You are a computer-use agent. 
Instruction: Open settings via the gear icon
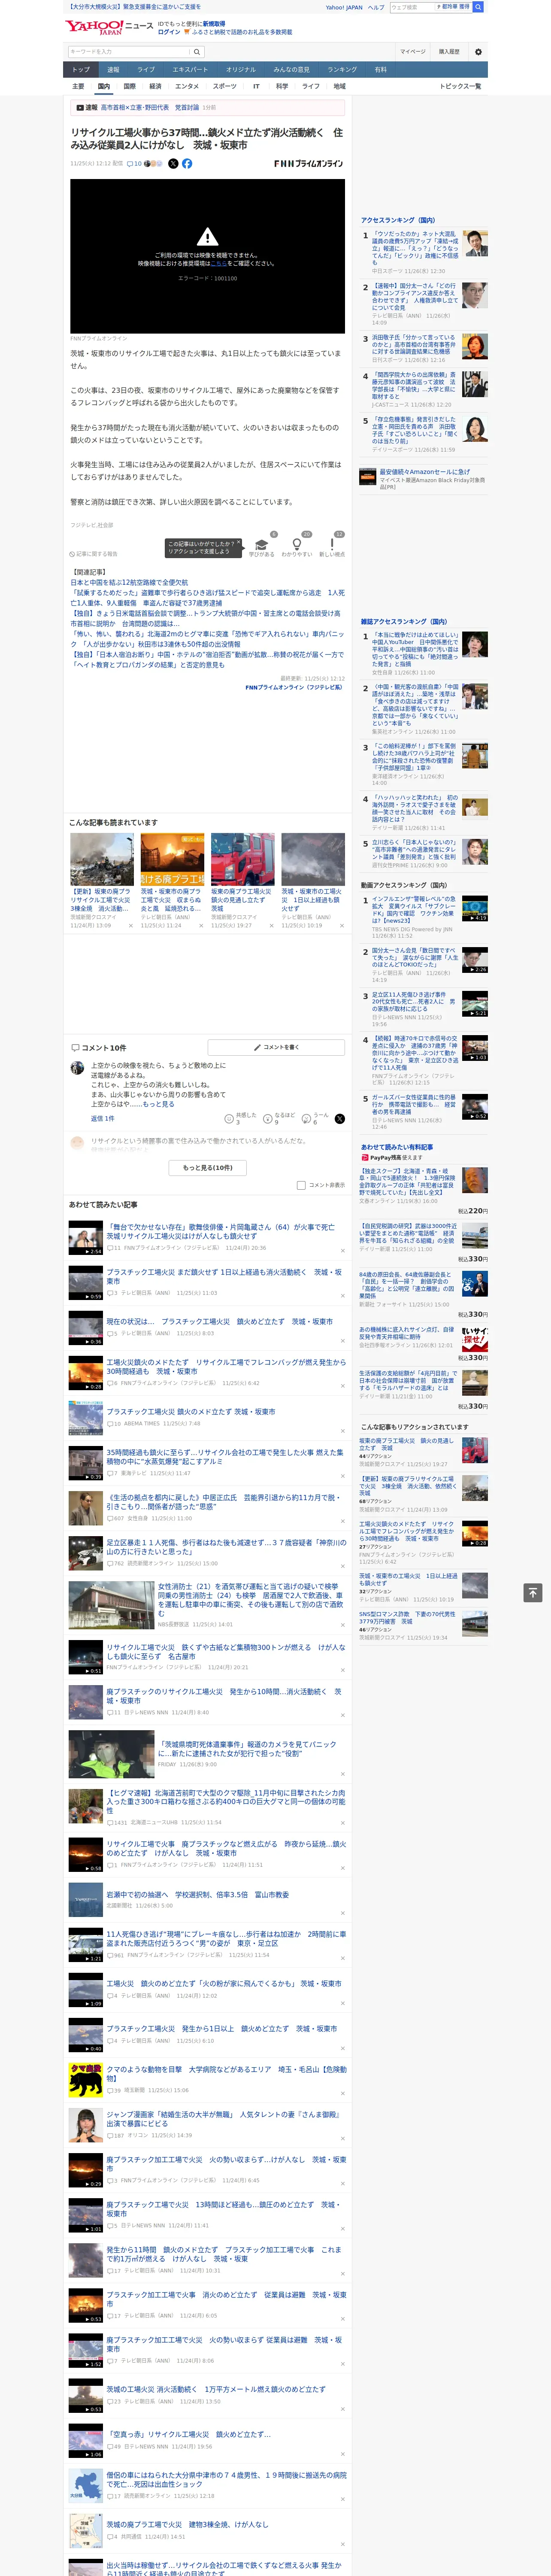tap(478, 52)
